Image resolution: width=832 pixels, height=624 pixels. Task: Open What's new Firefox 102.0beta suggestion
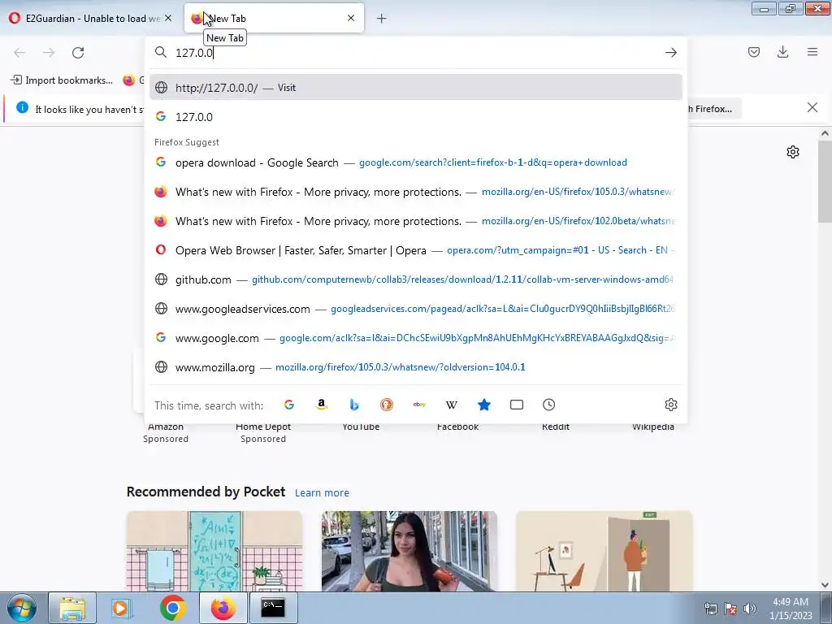415,221
